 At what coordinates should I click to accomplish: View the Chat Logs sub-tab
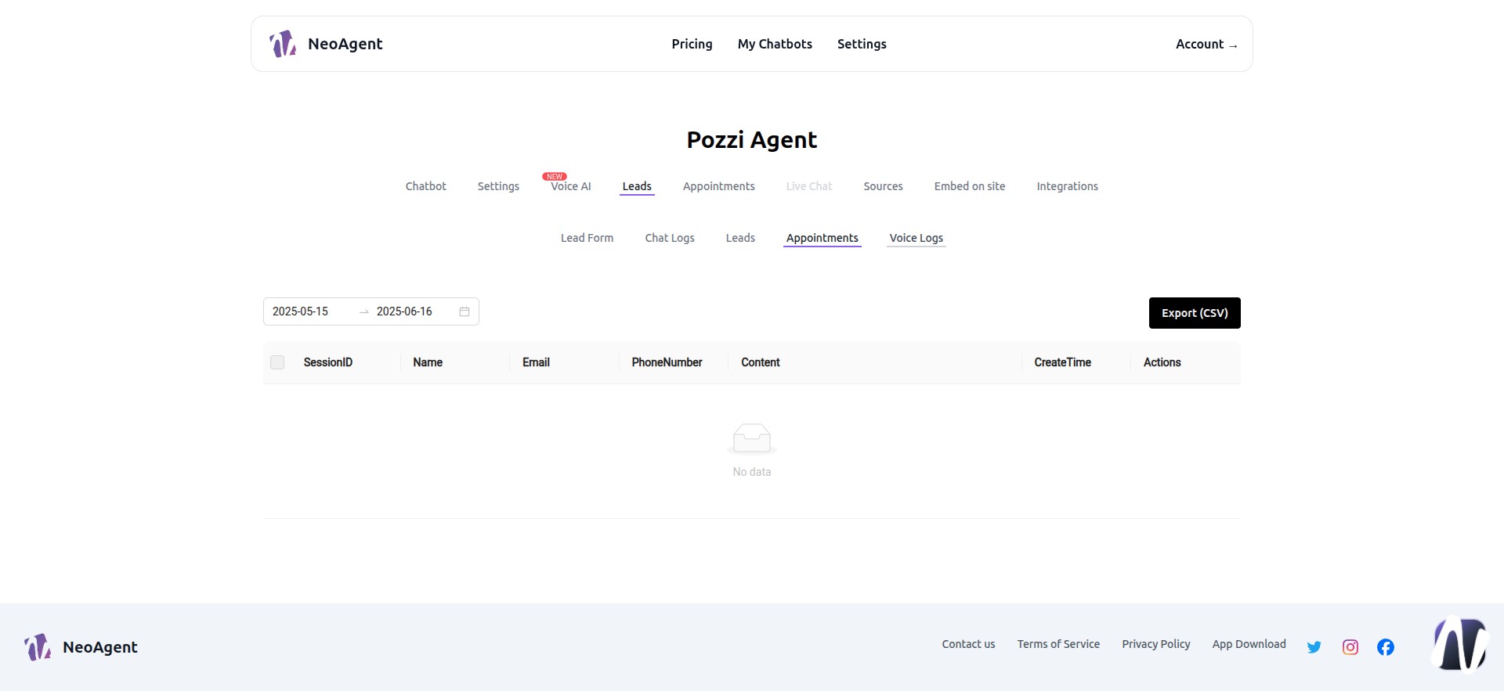670,238
